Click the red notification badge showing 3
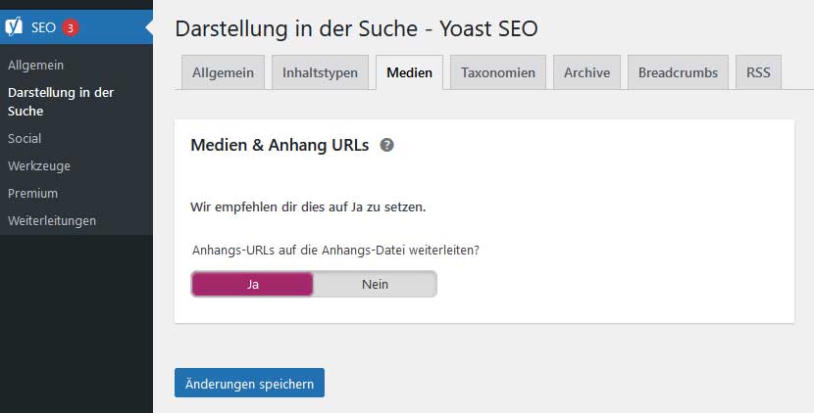The image size is (814, 413). (x=70, y=28)
